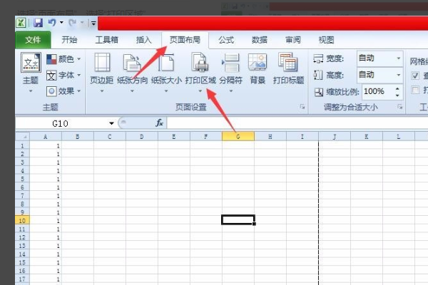Viewport: 428px width, 285px height.
Task: Open the 效果 theme effects menu
Action: coord(63,91)
